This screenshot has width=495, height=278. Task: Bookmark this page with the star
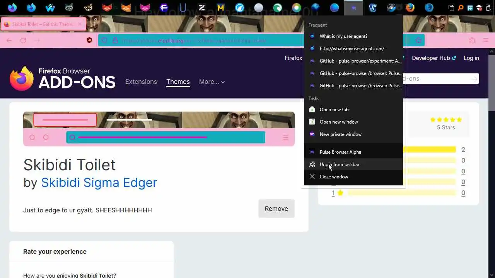tap(418, 40)
